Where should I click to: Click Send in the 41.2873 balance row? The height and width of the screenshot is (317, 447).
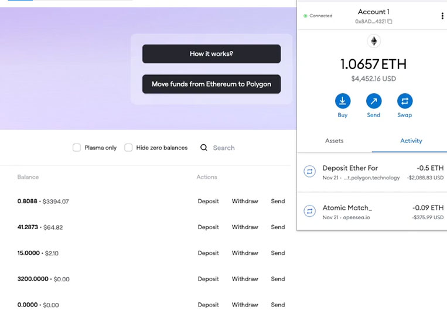point(278,227)
